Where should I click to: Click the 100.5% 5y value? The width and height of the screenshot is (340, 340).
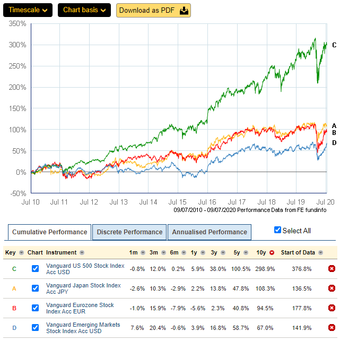(x=241, y=269)
